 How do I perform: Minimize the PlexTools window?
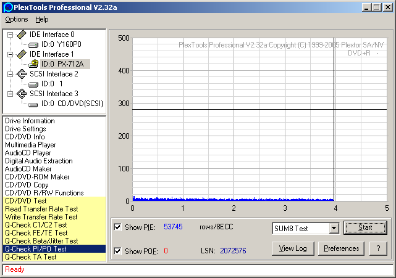click(366, 7)
